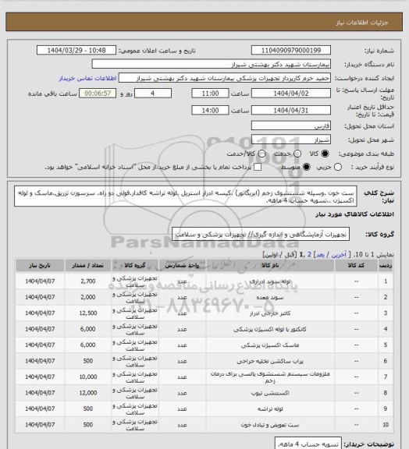This screenshot has height=449, width=409.
Task: Select item ملزومات سیستم شستشوی پالسی
Action: pos(270,377)
